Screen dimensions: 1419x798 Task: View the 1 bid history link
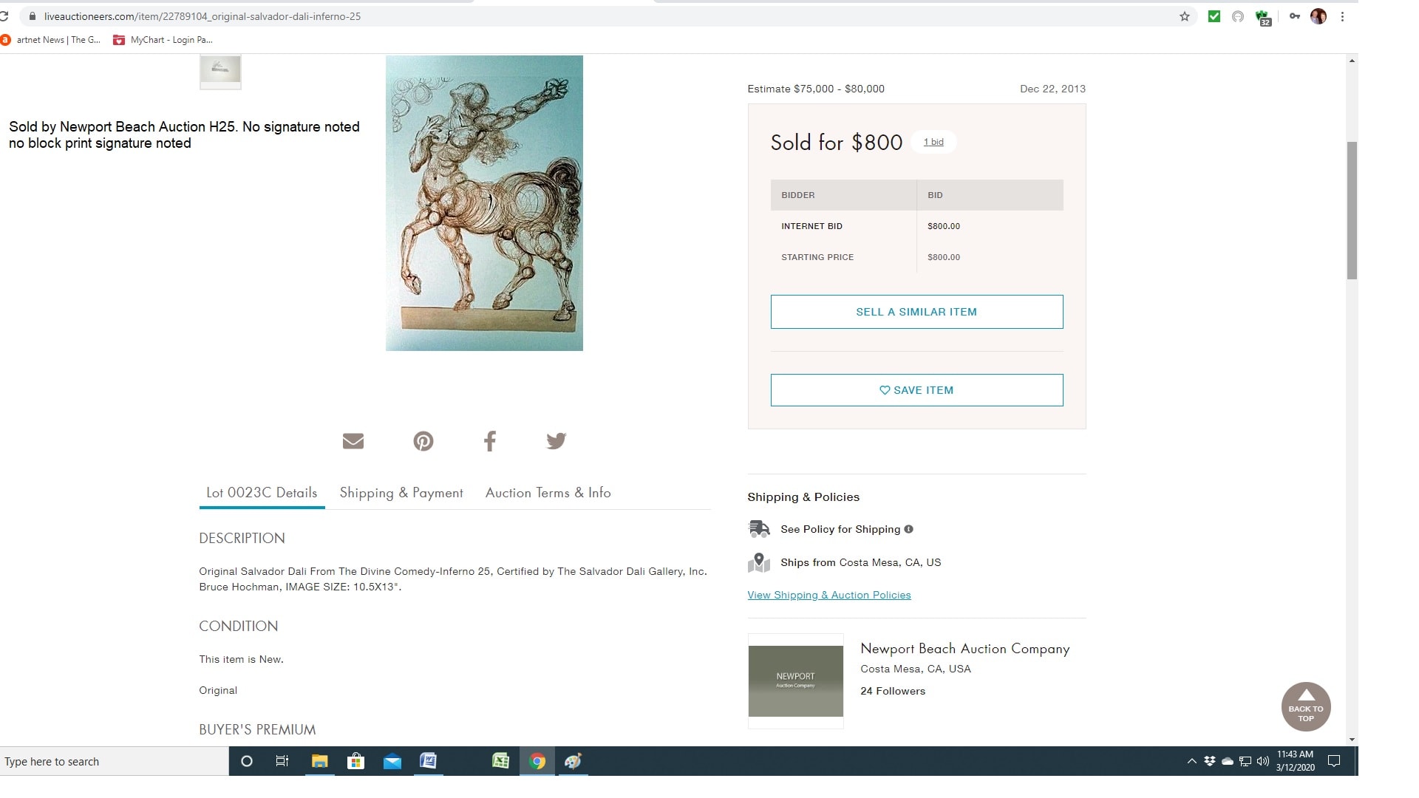tap(934, 142)
